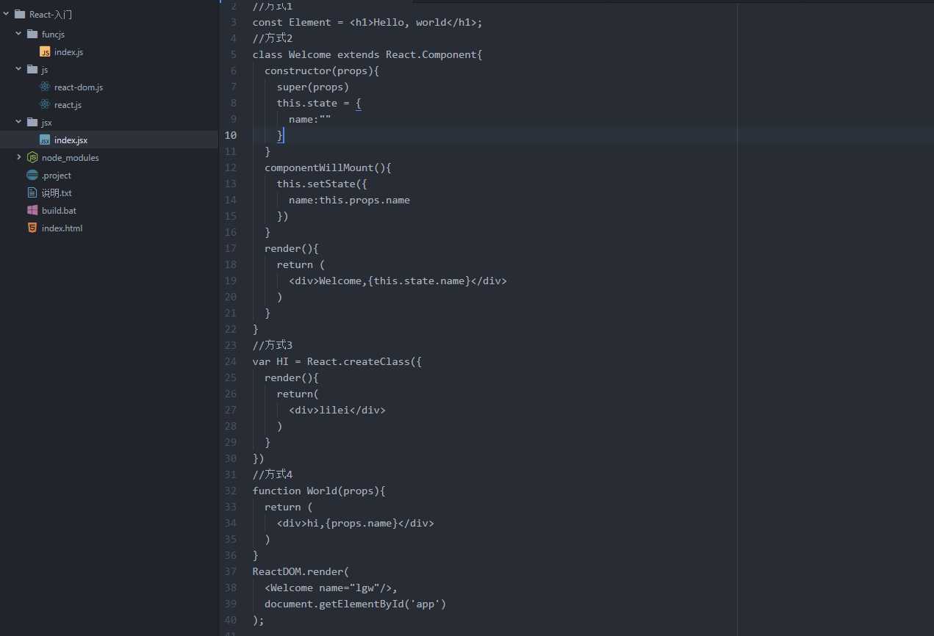Click "document.getElementById('app')" in the code
Viewport: 934px width, 636px height.
tap(356, 604)
